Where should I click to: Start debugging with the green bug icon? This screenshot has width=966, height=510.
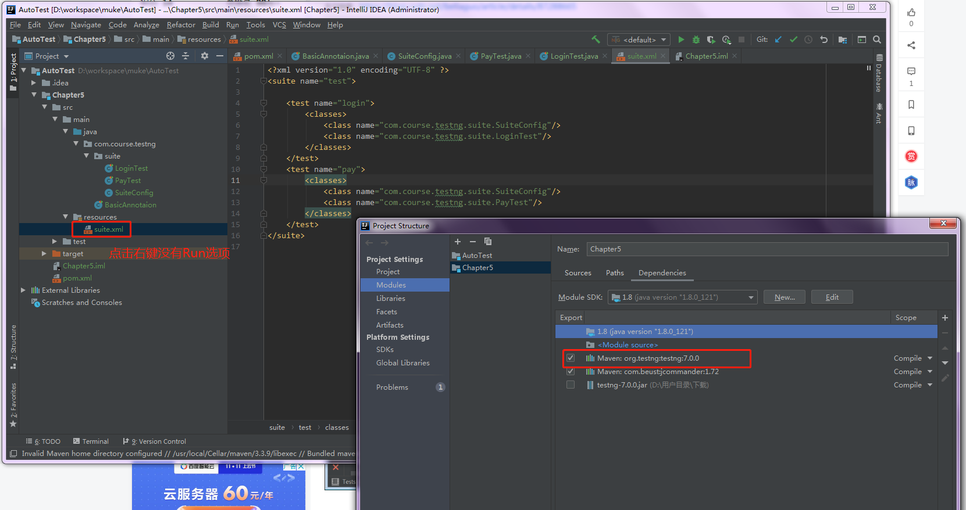tap(696, 39)
